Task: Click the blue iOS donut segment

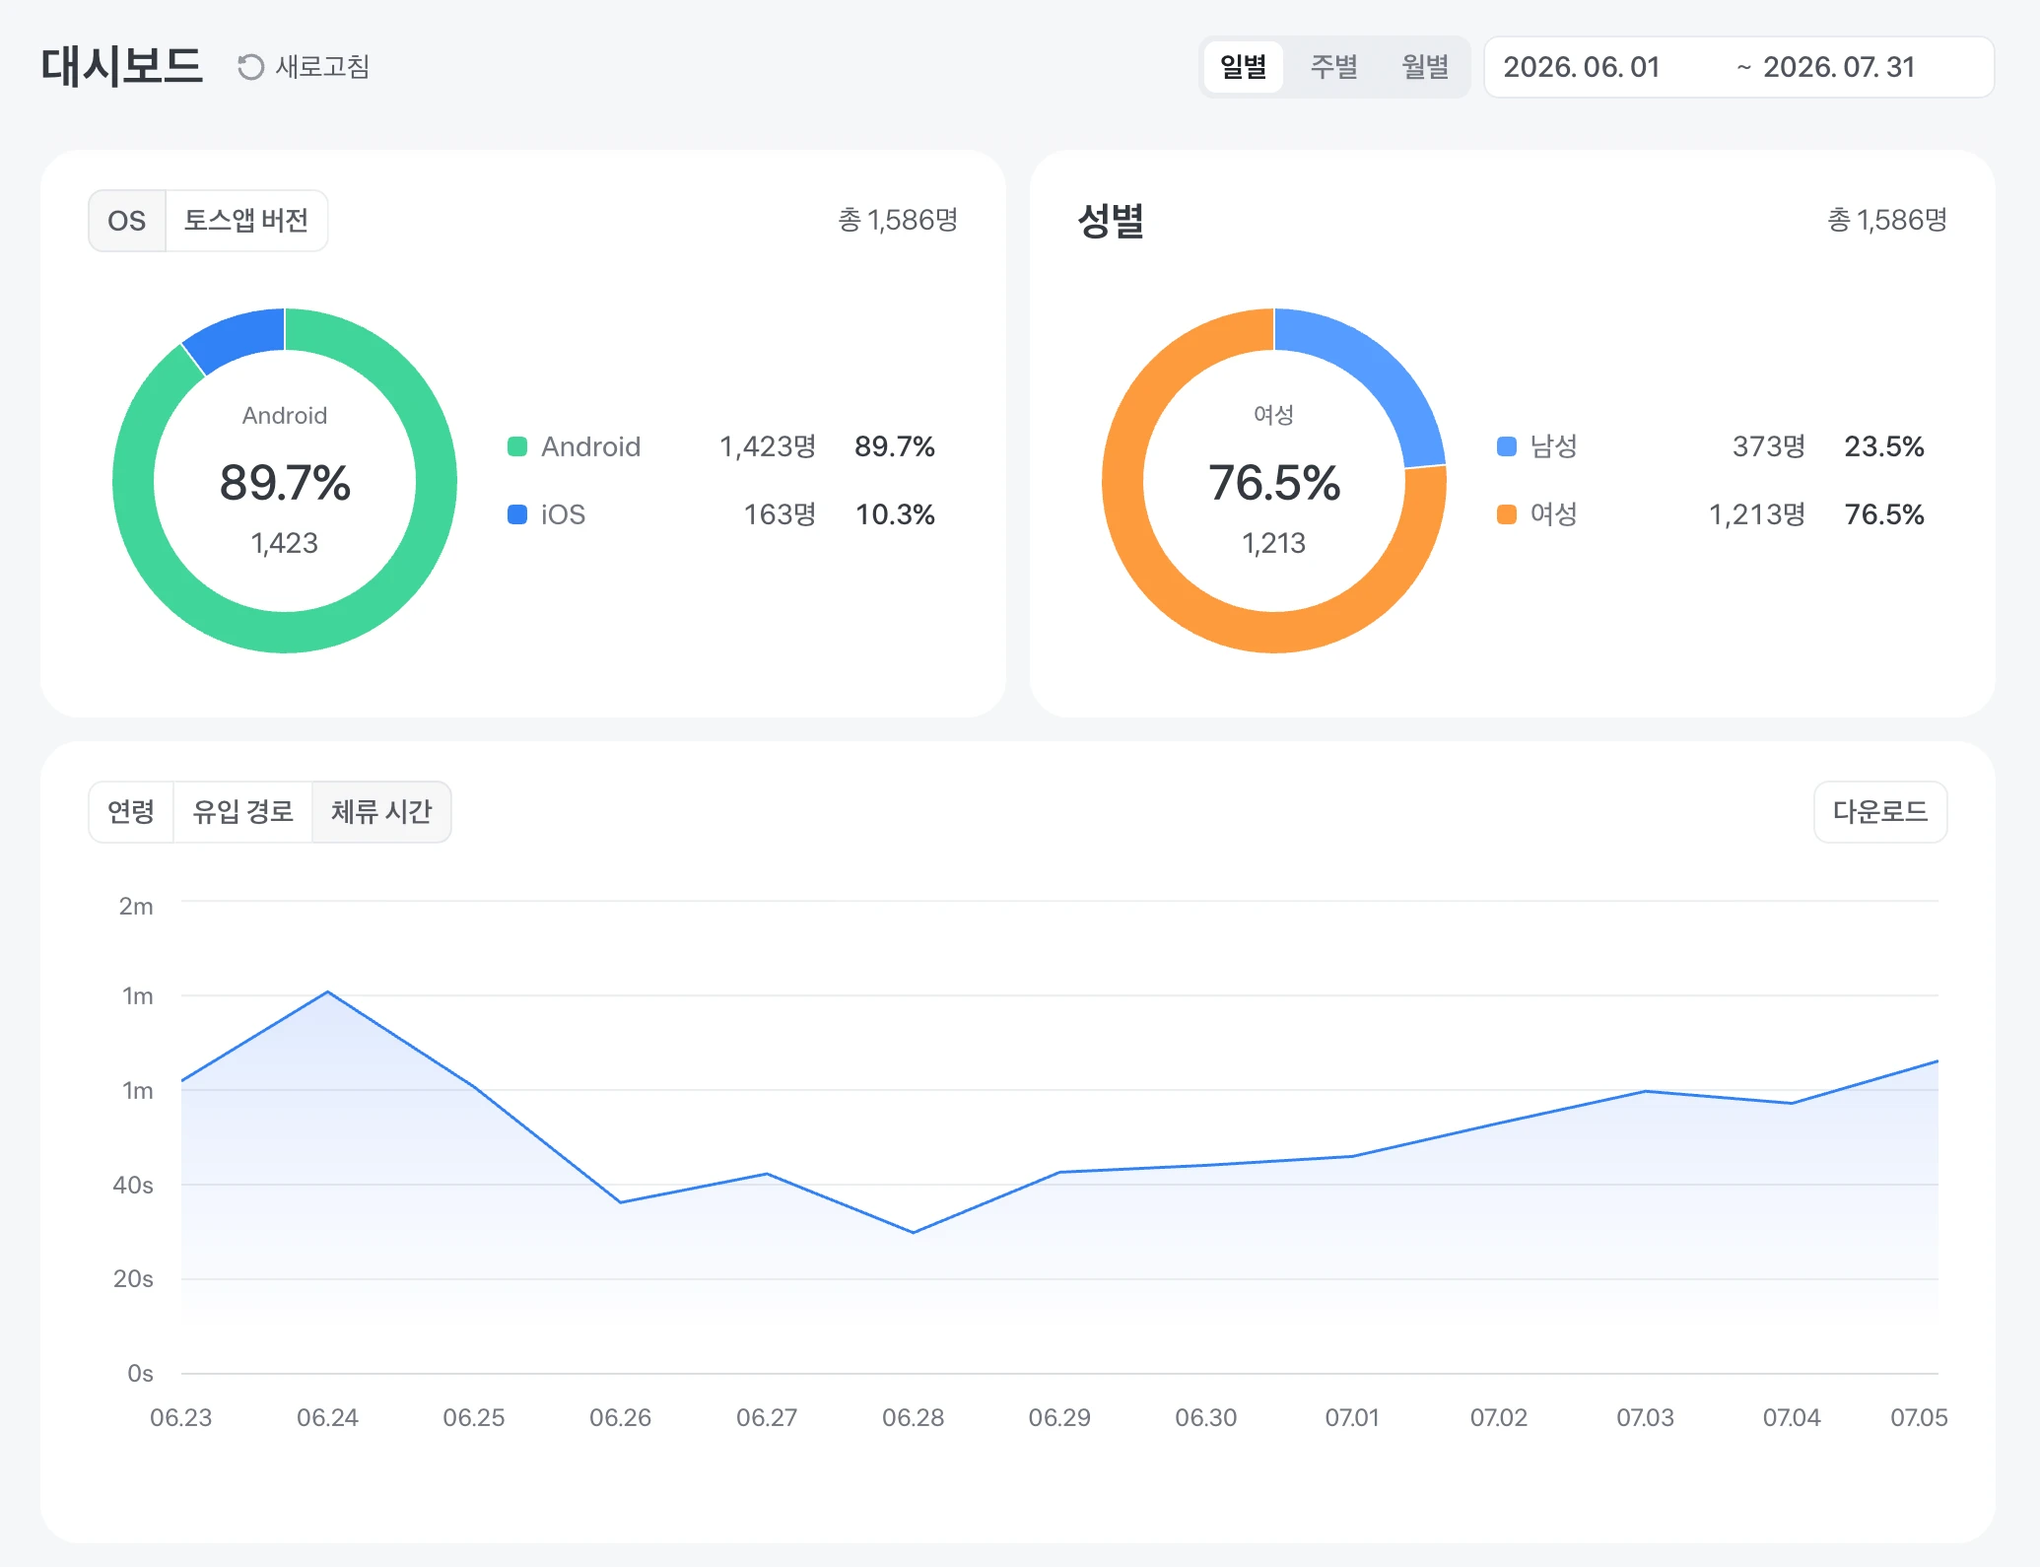Action: tap(240, 336)
